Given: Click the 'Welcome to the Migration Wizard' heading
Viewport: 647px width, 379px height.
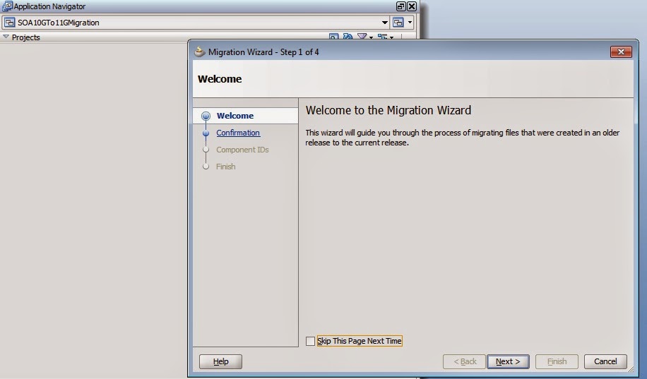Looking at the screenshot, I should pos(388,111).
